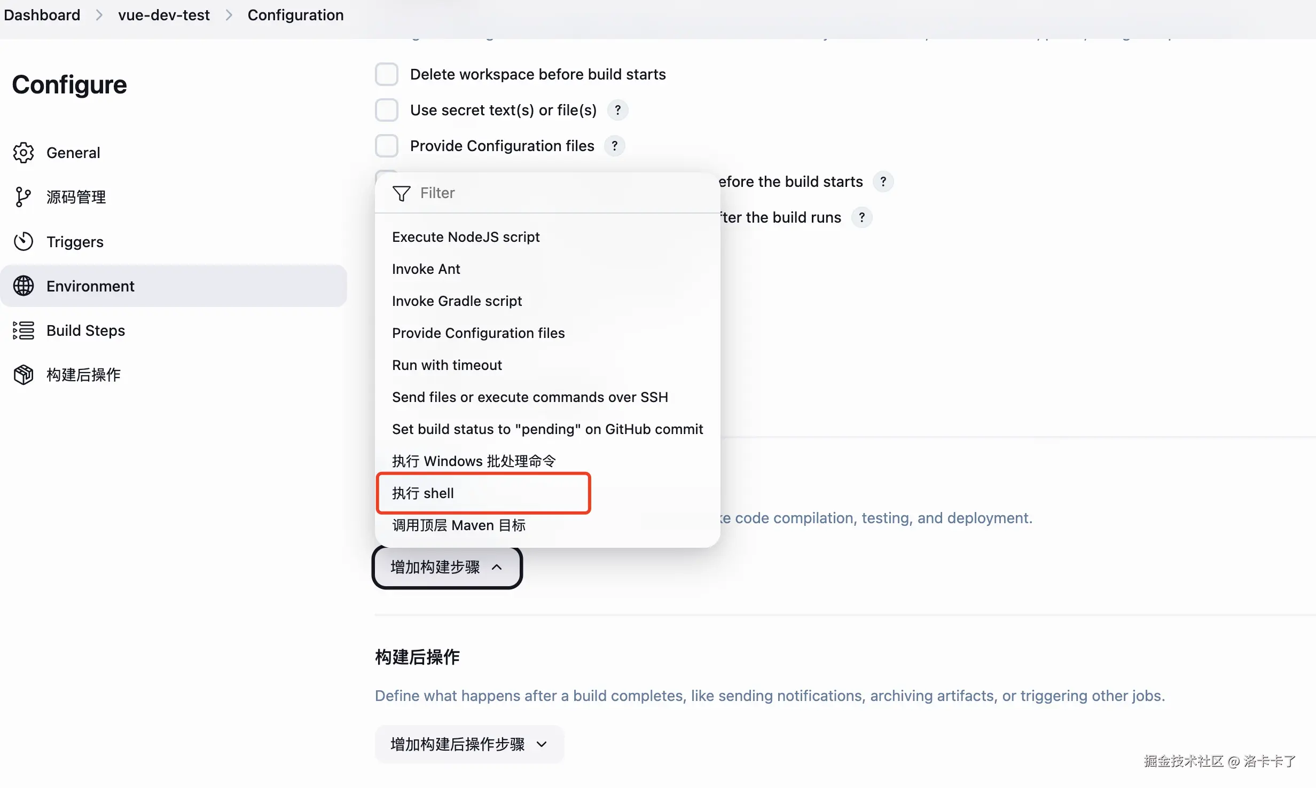Viewport: 1316px width, 788px height.
Task: Click the Filter input field
Action: point(555,193)
